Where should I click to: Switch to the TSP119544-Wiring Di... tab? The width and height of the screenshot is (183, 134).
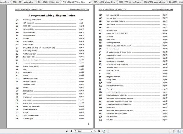[23, 2]
